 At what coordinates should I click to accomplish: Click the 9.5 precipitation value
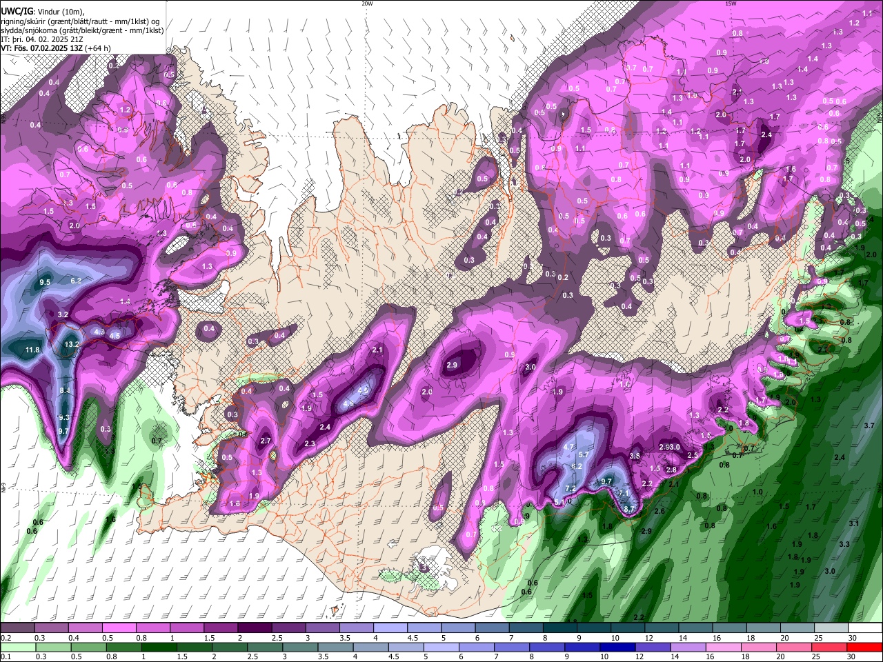point(46,282)
